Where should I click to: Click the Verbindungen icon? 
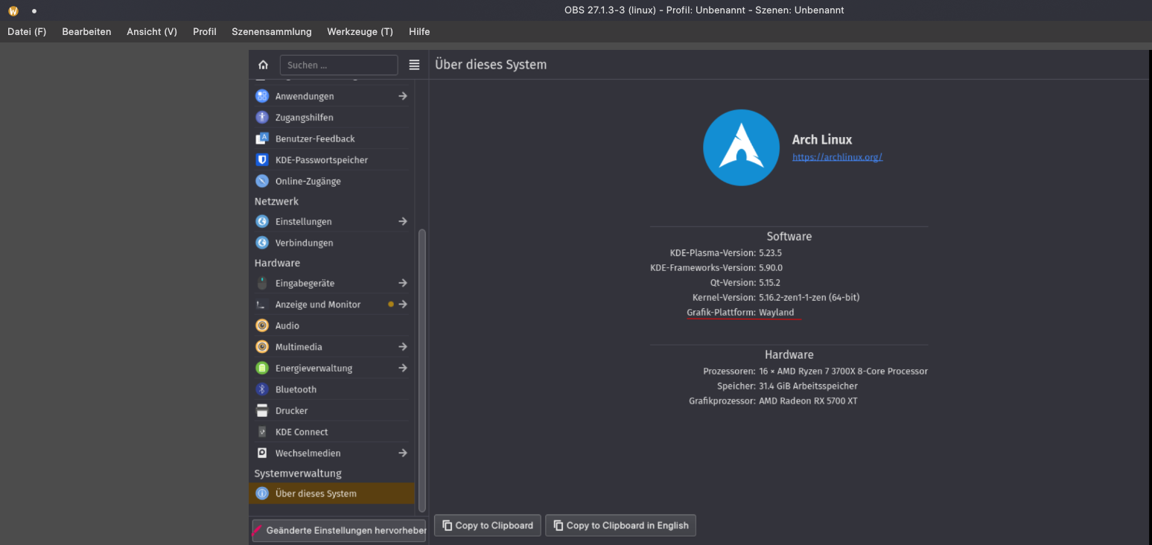click(261, 243)
